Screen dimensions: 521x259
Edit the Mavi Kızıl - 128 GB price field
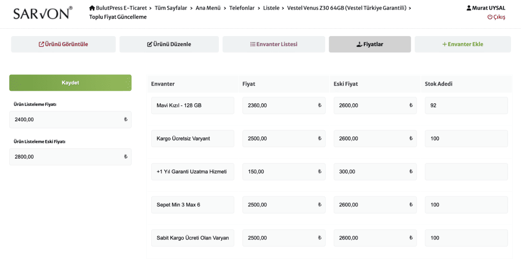[280, 106]
